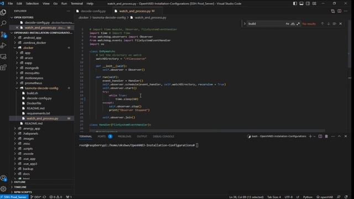
Task: Open the Accounts menu icon
Action: click(x=3, y=178)
